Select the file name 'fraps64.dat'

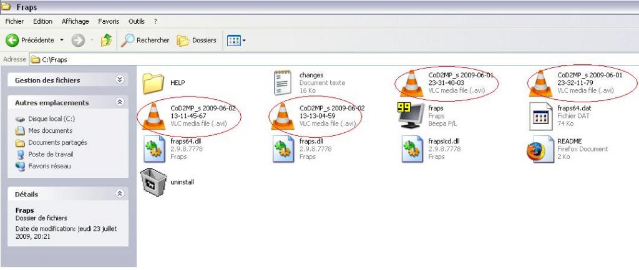click(574, 108)
